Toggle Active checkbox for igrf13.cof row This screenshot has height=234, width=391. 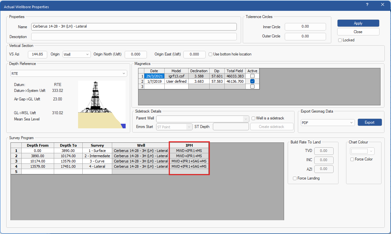[252, 76]
